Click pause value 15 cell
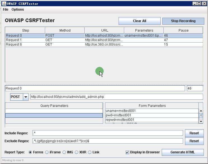Viewport: 208px width, 164px height. click(183, 45)
